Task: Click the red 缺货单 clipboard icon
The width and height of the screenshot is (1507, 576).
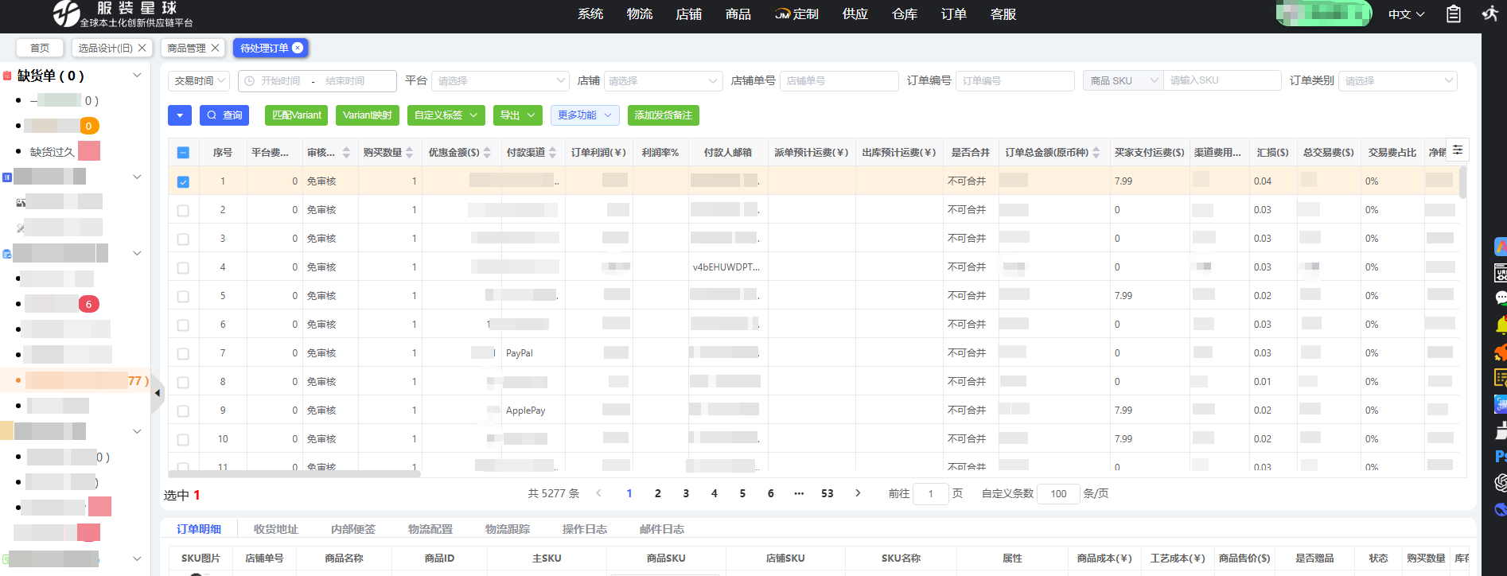Action: [7, 76]
